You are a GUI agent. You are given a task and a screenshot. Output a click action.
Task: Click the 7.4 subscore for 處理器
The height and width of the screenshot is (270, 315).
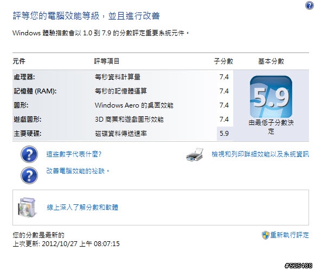pyautogui.click(x=224, y=77)
